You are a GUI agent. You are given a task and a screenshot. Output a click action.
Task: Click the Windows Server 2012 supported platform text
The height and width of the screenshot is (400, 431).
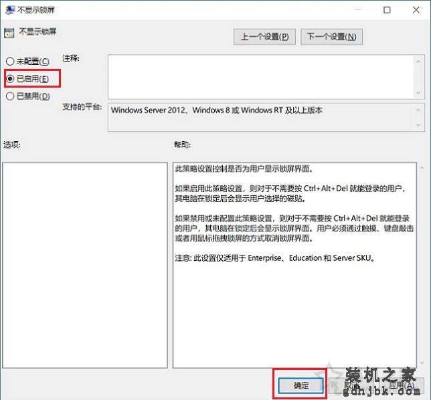(217, 110)
